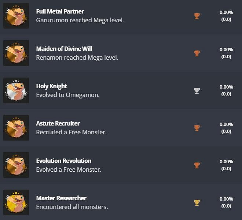The width and height of the screenshot is (242, 220).
Task: Click the silver trophy for Holy Knight
Action: [197, 91]
